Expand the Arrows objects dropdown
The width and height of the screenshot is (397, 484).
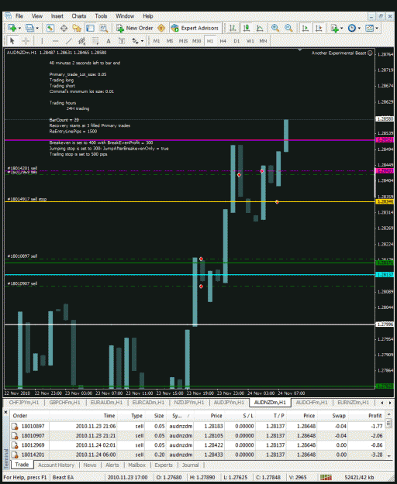tap(142, 41)
